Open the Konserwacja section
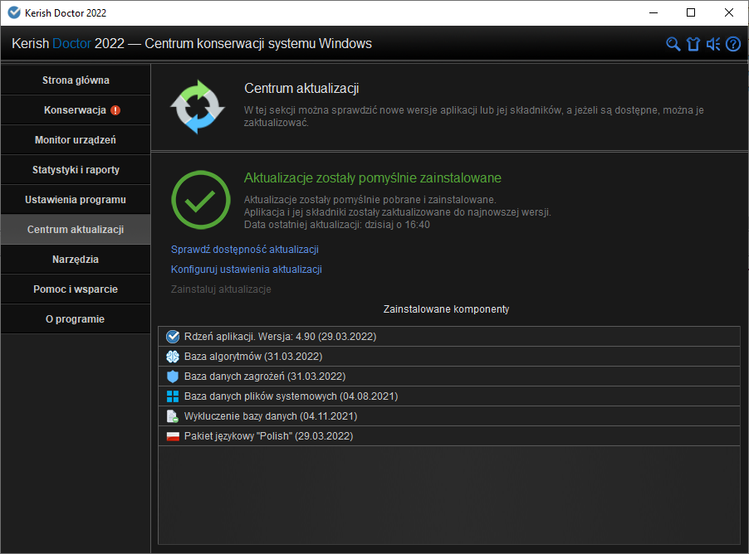 tap(76, 110)
